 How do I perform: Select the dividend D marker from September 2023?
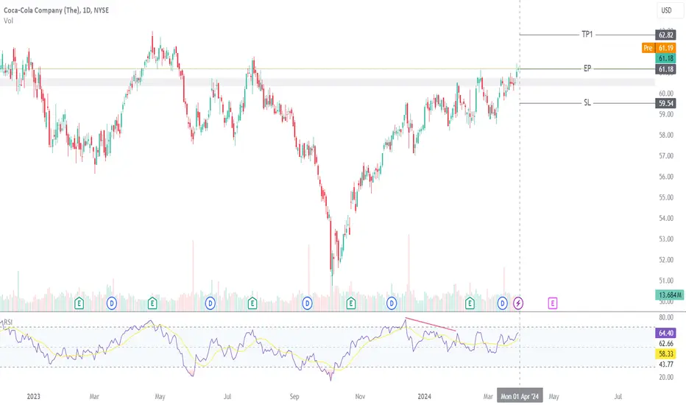(307, 303)
